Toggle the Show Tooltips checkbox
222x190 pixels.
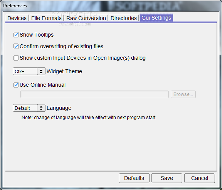[16, 35]
